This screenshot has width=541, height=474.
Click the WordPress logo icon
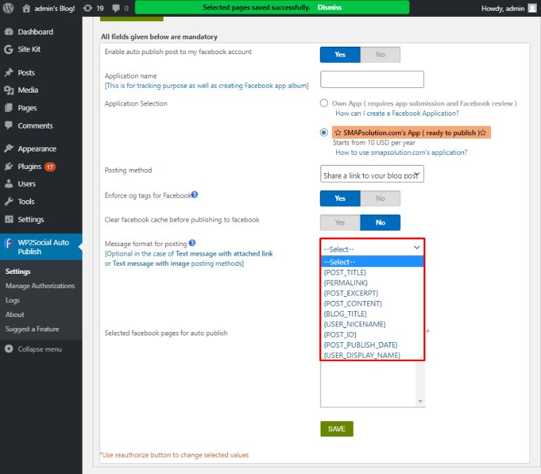pyautogui.click(x=8, y=8)
